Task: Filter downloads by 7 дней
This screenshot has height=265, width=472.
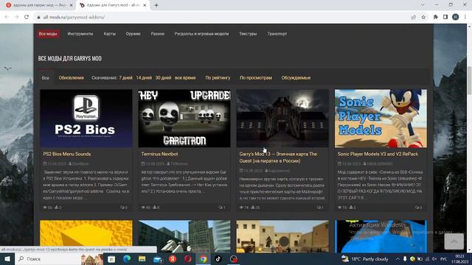Action: [125, 78]
